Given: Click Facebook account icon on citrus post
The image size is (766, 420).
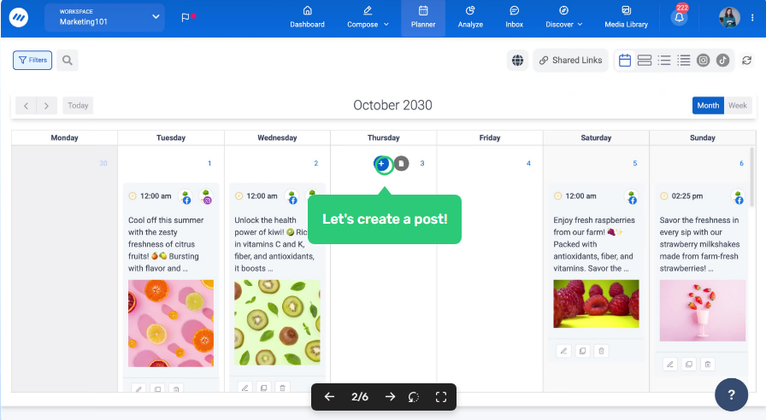Looking at the screenshot, I should coord(186,197).
